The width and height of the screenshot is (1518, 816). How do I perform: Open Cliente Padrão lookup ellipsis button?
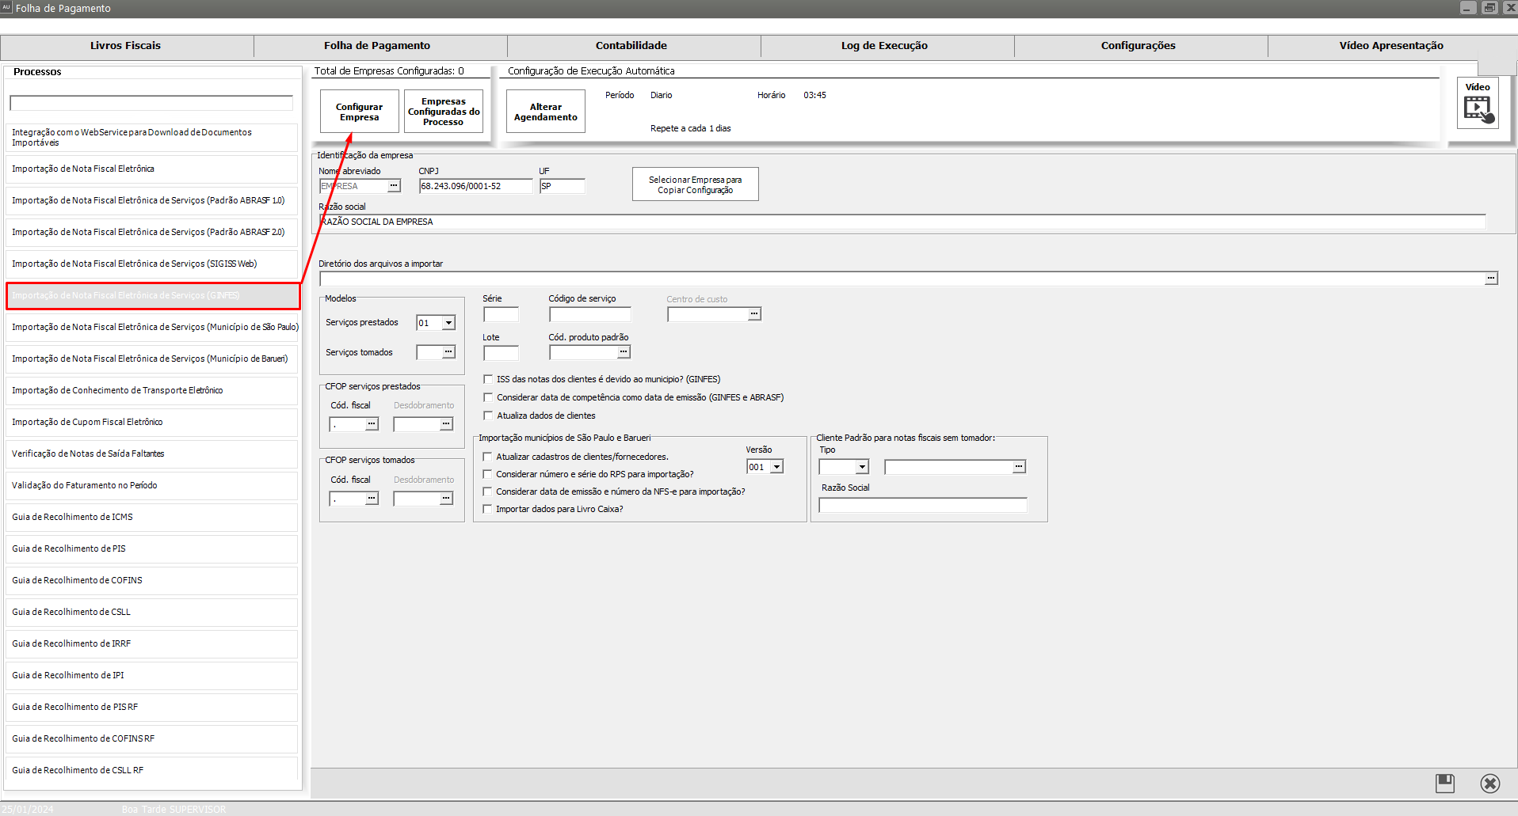point(1019,467)
